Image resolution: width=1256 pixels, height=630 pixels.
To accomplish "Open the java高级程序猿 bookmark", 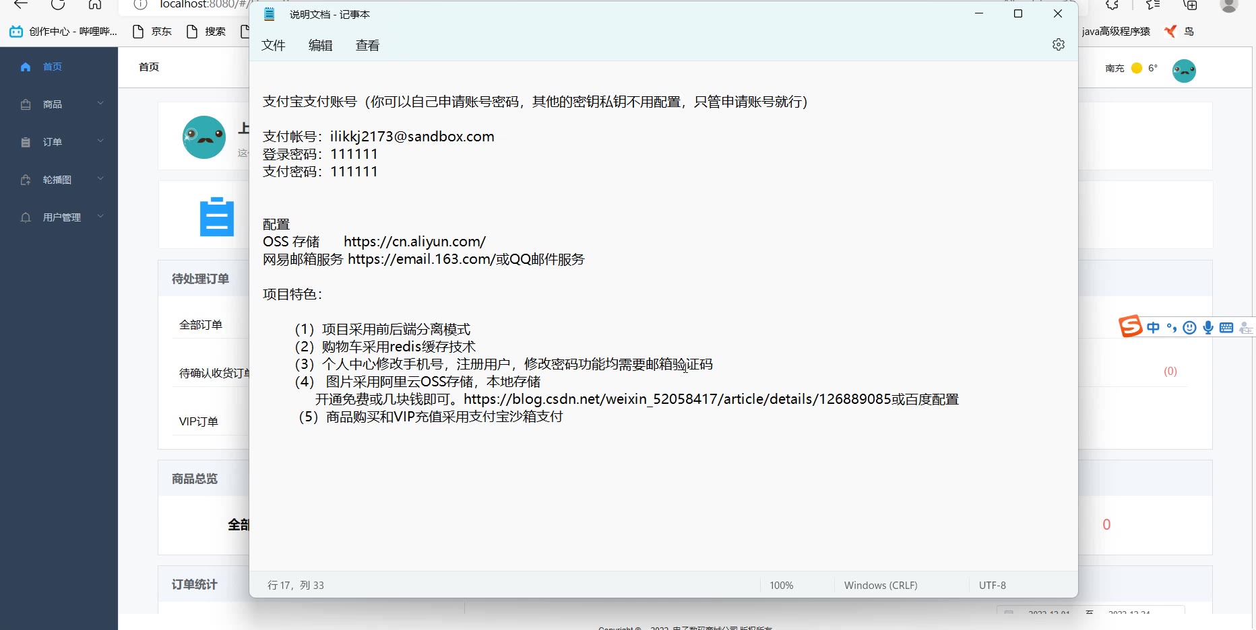I will coord(1116,31).
